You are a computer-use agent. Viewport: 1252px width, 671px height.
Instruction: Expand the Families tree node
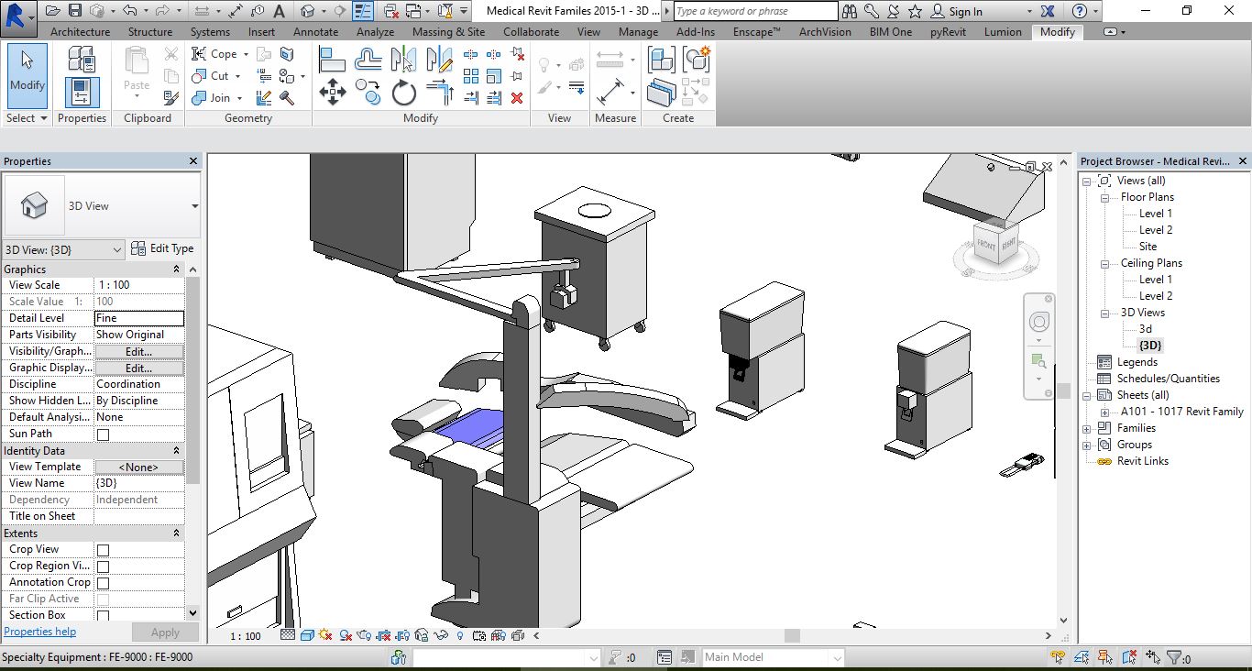click(x=1087, y=428)
